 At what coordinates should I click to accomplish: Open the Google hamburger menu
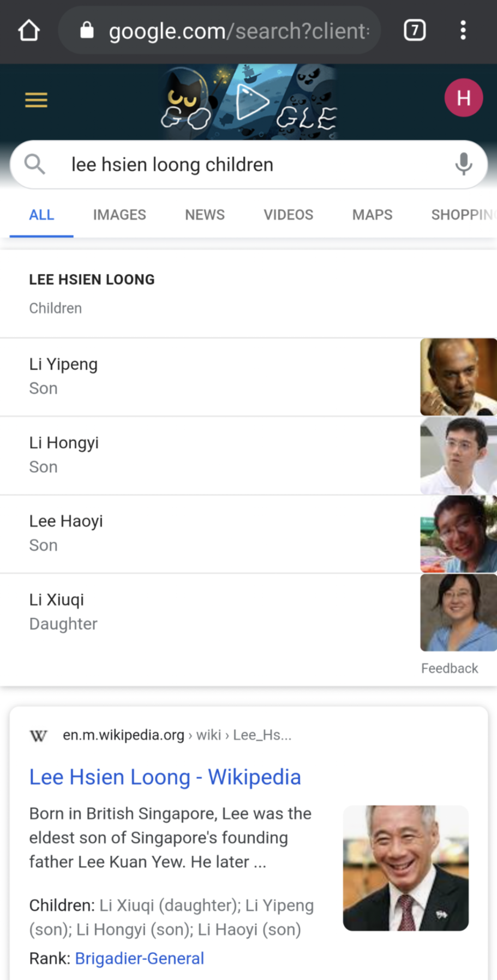36,100
